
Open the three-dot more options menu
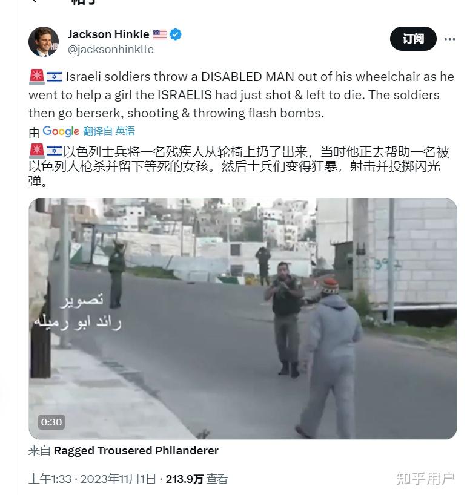(x=449, y=39)
